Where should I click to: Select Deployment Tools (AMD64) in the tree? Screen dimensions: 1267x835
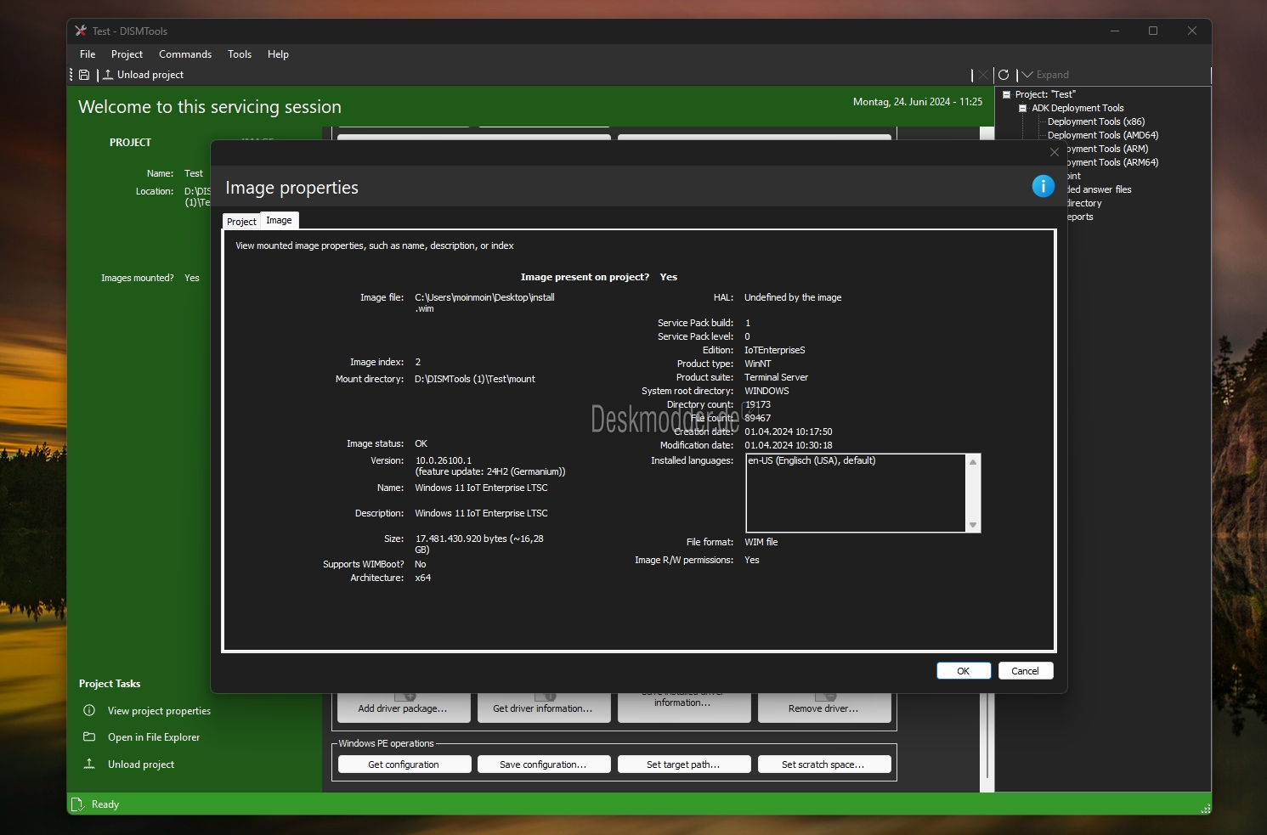coord(1103,135)
